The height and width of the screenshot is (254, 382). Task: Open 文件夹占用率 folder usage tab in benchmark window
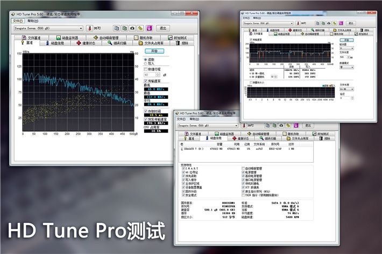[x=151, y=43]
